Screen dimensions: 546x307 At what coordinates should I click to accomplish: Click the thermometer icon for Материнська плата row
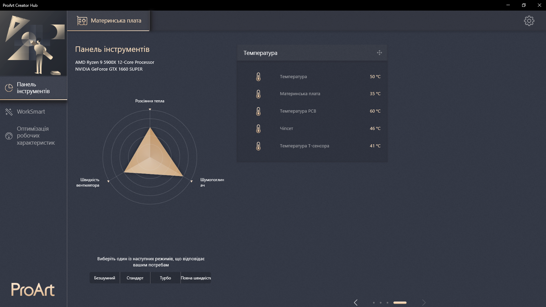click(258, 94)
